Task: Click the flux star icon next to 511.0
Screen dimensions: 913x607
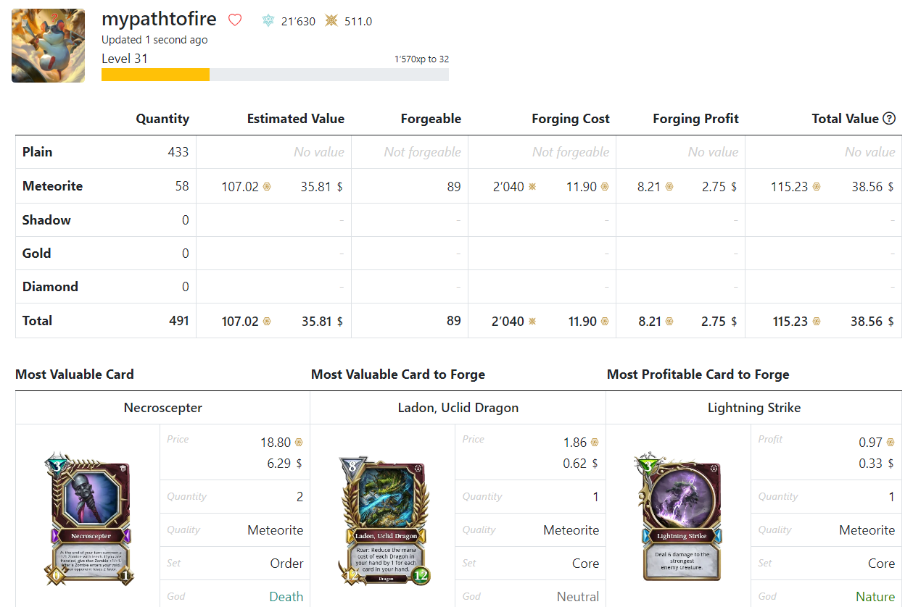Action: (331, 21)
